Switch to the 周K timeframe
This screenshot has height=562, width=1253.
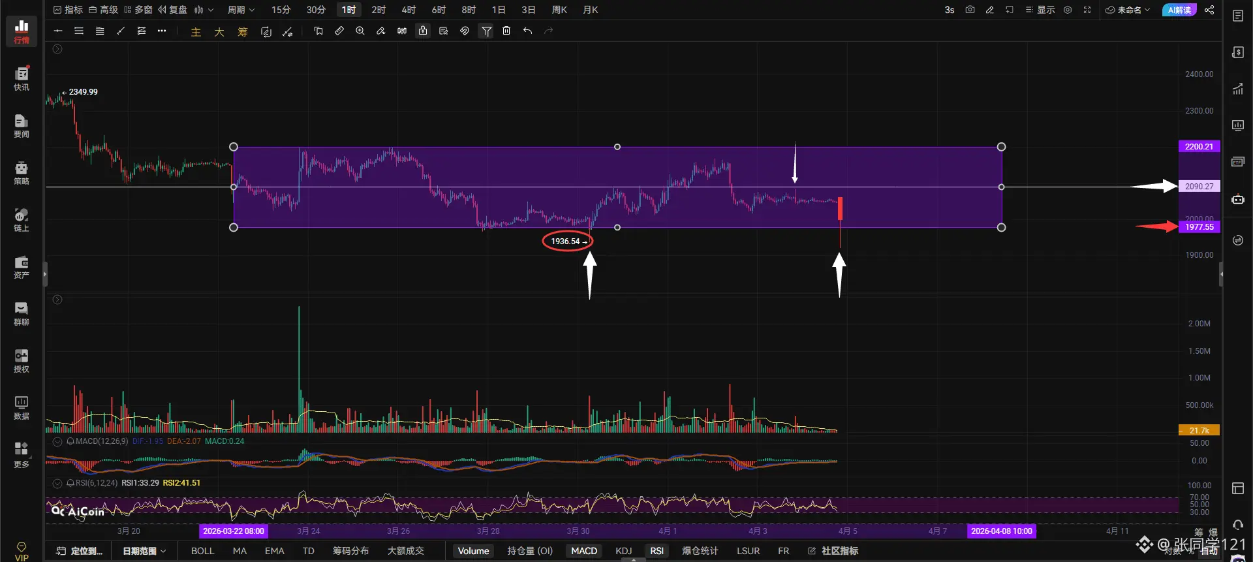point(559,10)
